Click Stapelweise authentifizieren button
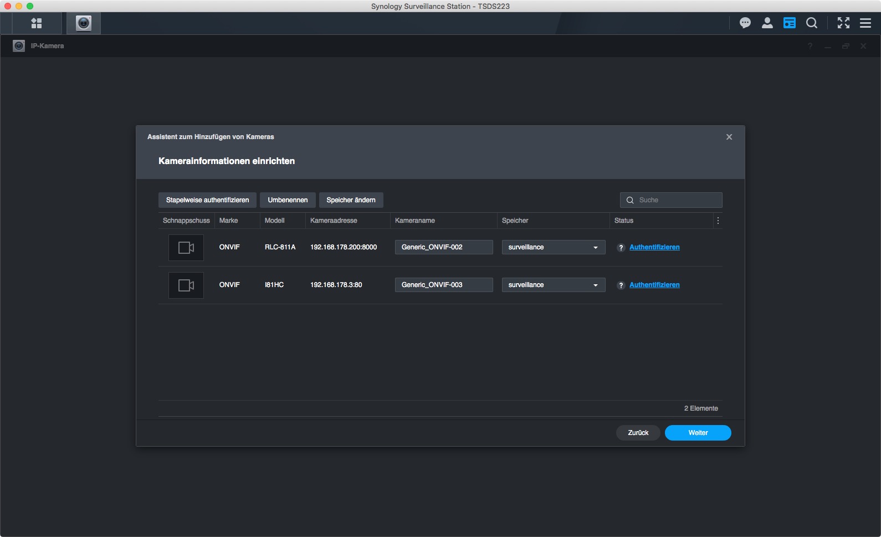 (207, 200)
